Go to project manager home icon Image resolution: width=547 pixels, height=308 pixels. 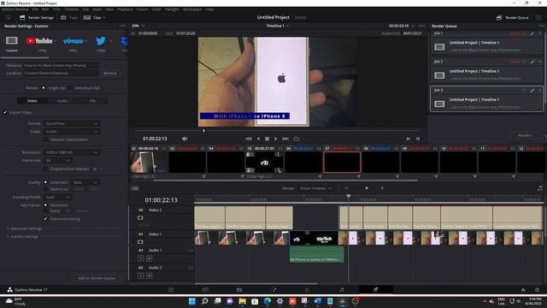click(x=523, y=290)
